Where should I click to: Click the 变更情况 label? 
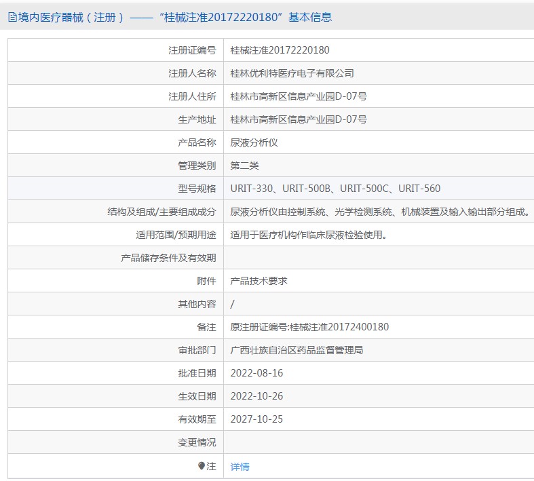point(197,442)
